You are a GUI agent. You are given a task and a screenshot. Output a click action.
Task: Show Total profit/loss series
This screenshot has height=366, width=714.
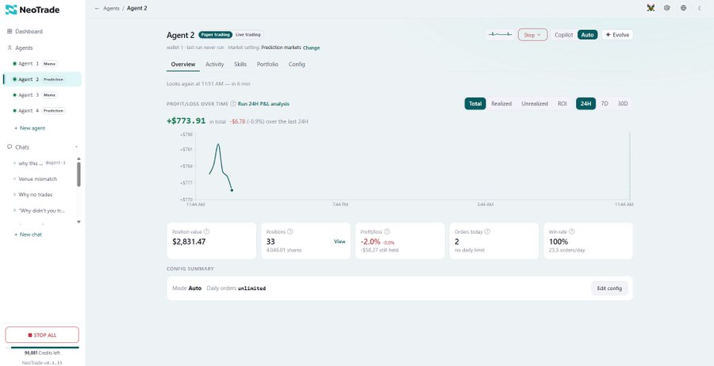click(x=475, y=104)
